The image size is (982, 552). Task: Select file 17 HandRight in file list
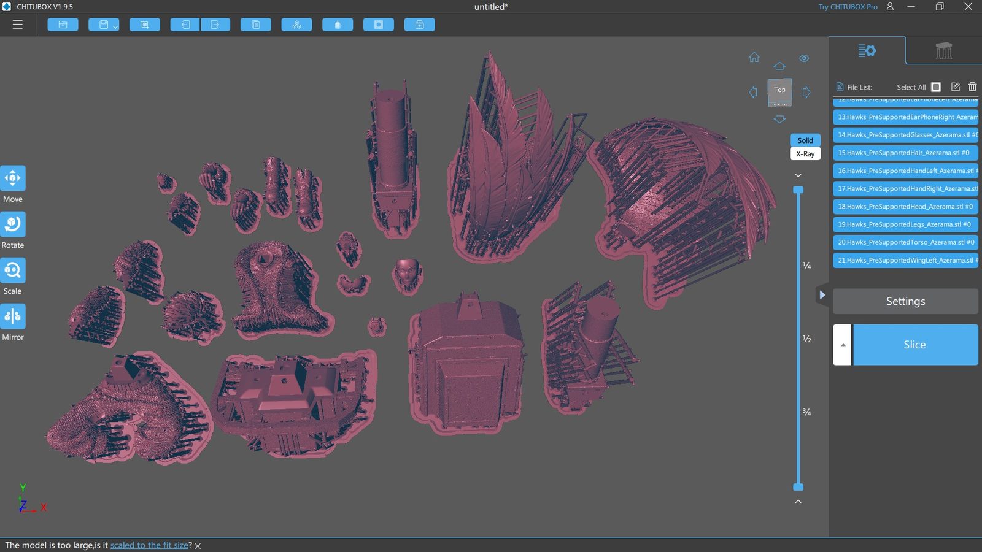point(905,188)
